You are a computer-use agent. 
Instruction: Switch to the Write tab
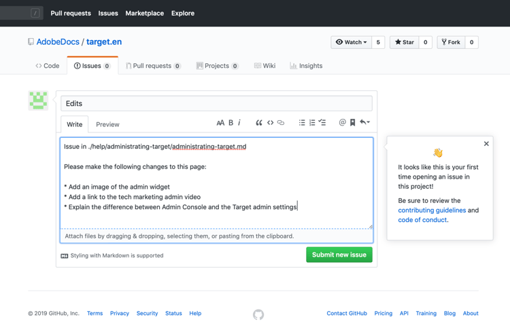pyautogui.click(x=75, y=124)
